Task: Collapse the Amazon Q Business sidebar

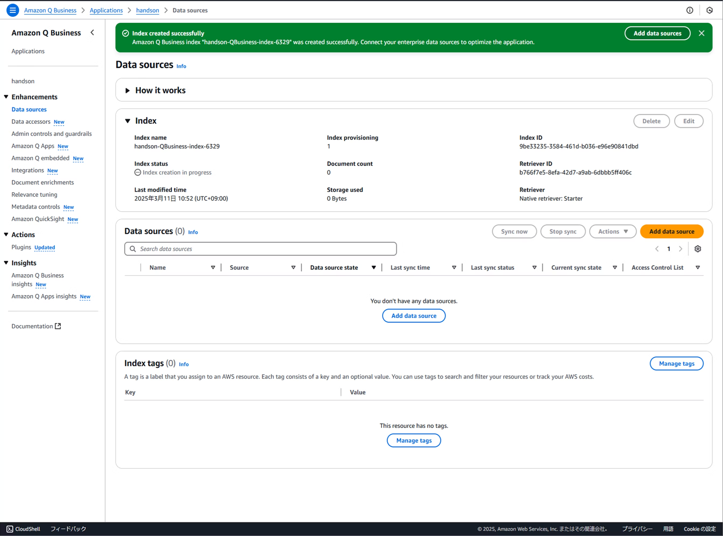Action: [x=92, y=33]
